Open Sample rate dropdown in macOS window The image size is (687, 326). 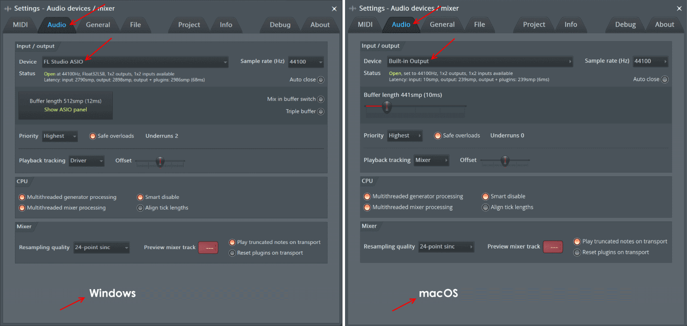tap(651, 62)
